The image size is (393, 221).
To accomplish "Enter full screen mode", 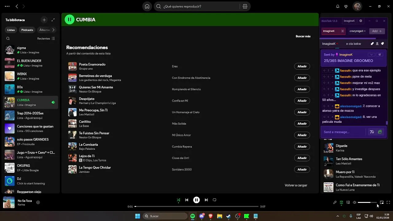I will tap(388, 202).
